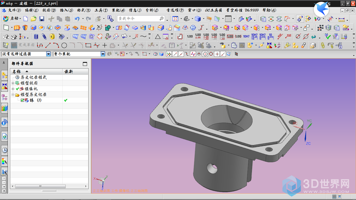Open the 整个装配 scope dropdown
The image size is (356, 200).
pyautogui.click(x=103, y=54)
